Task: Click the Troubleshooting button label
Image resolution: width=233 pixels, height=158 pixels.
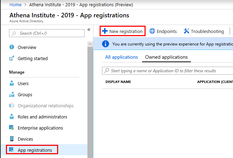Action: point(208,31)
